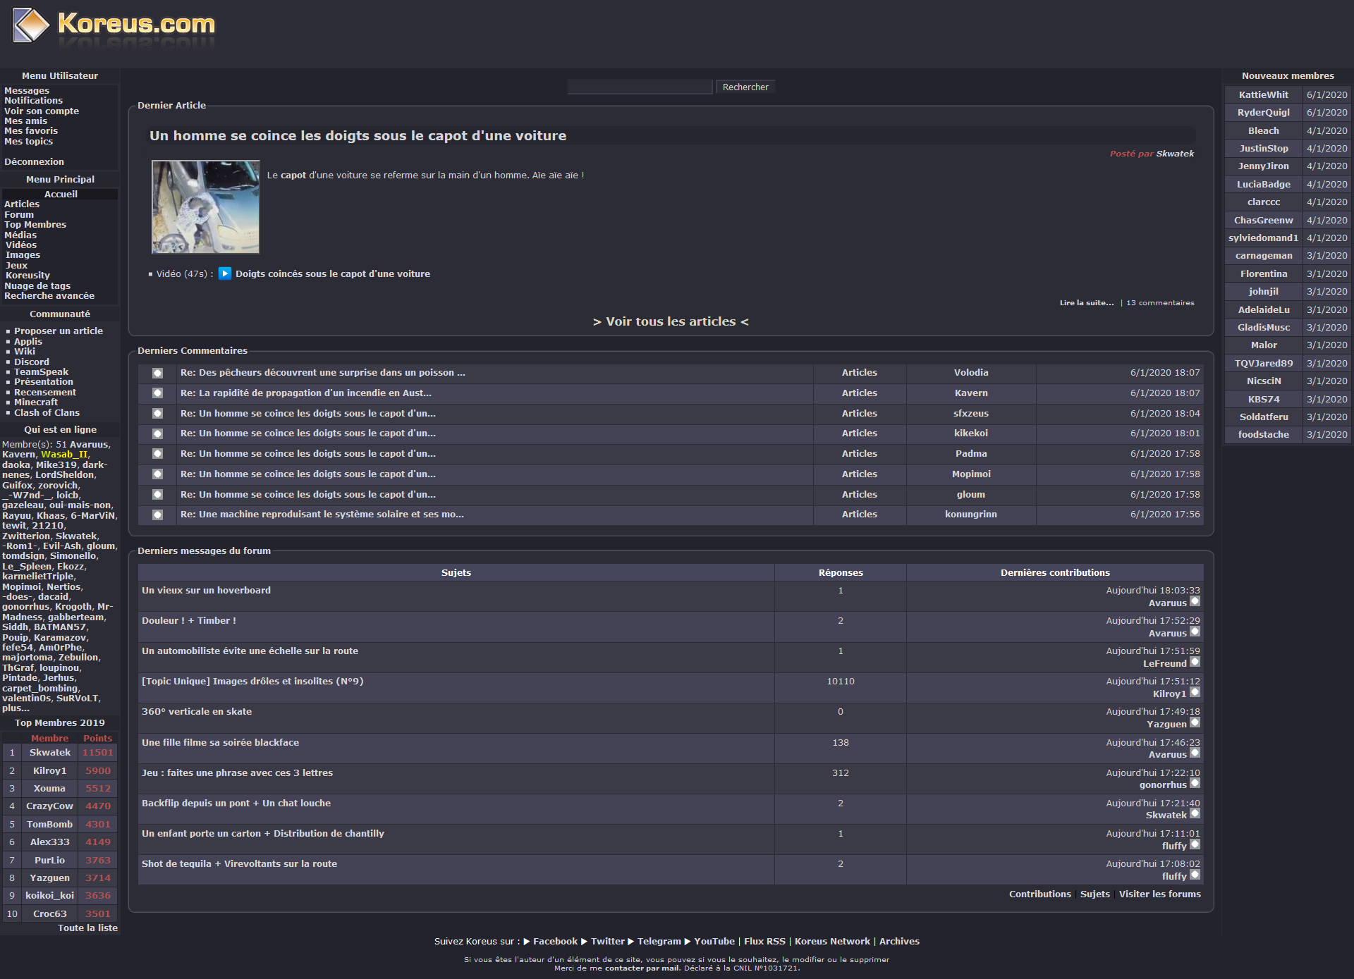The width and height of the screenshot is (1354, 979).
Task: Open last post icon next to LeFreund
Action: click(x=1195, y=662)
